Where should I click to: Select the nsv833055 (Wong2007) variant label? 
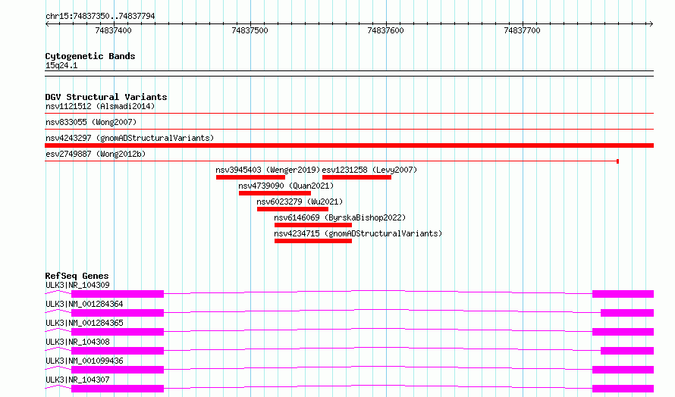pos(91,122)
